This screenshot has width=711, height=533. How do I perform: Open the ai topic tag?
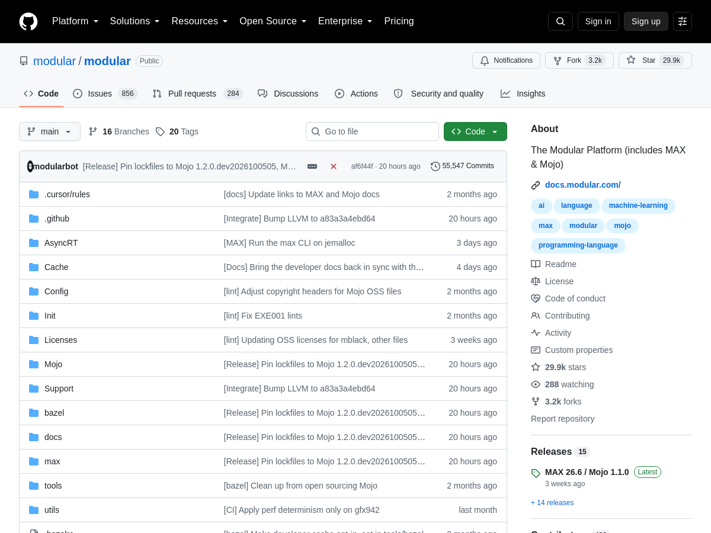542,206
